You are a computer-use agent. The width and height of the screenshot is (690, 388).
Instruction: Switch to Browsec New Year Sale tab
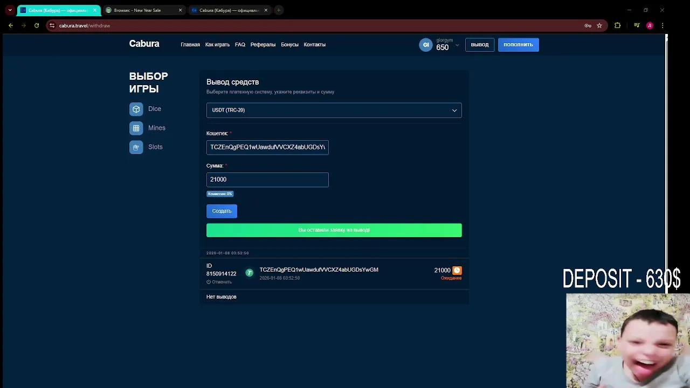[x=144, y=10]
